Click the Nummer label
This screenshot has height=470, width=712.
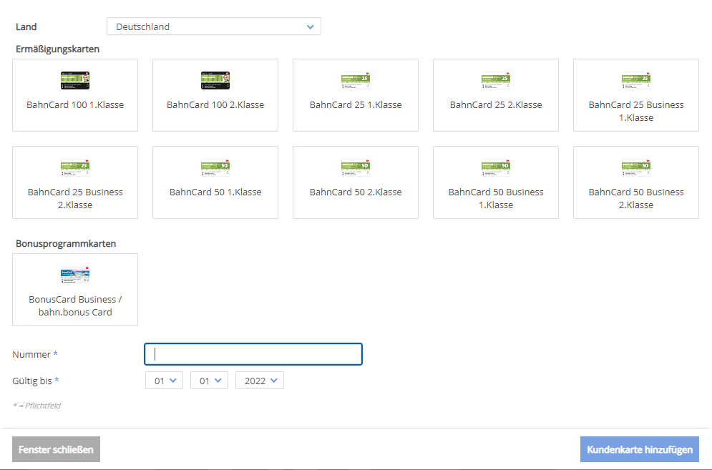click(35, 354)
